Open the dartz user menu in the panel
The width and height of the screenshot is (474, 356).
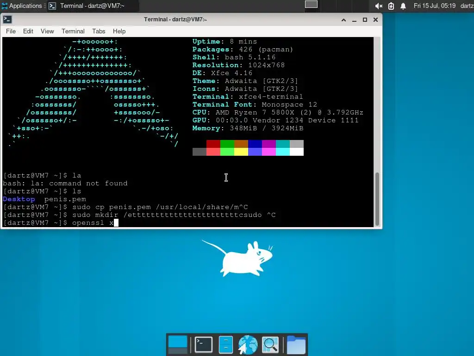point(467,6)
